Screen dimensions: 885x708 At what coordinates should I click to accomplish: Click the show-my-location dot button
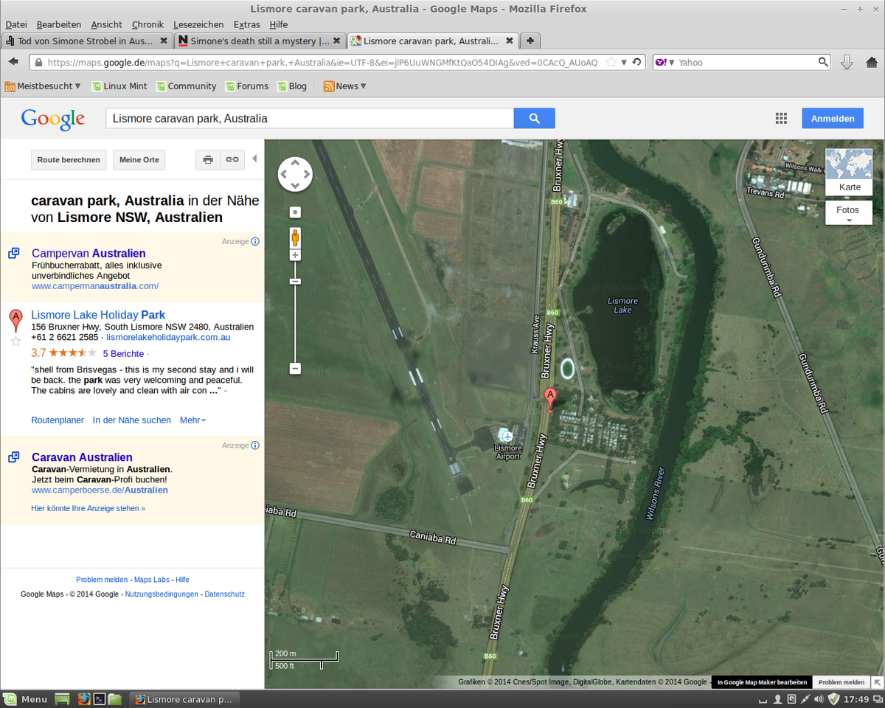(295, 212)
